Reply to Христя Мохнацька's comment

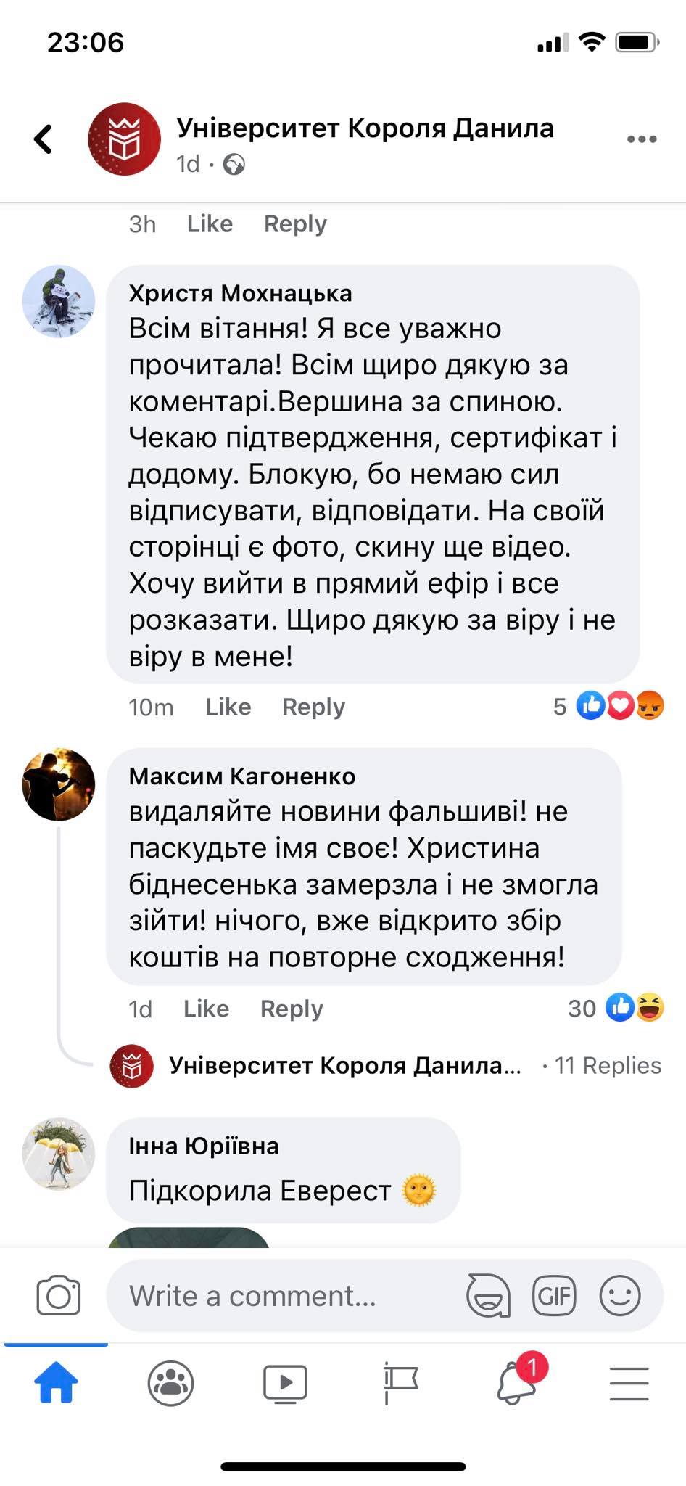tap(313, 707)
